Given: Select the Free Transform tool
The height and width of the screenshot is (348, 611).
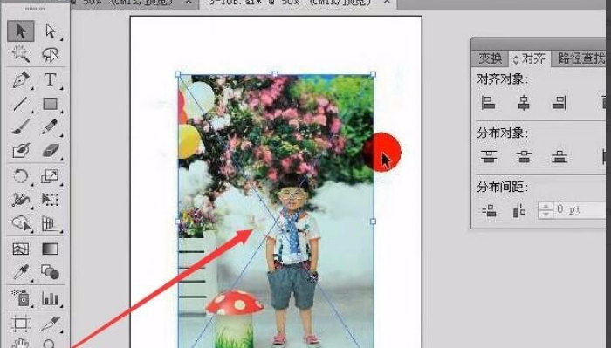Looking at the screenshot, I should click(50, 200).
